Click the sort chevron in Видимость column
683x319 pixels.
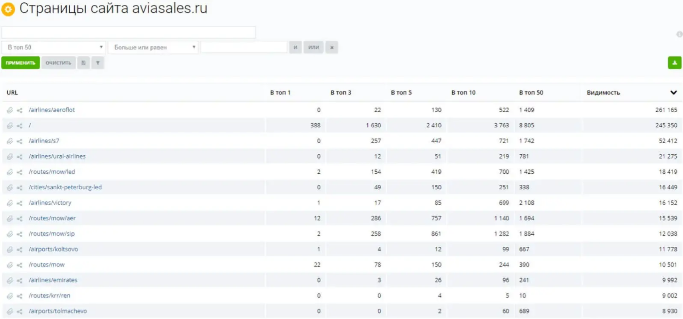(673, 93)
